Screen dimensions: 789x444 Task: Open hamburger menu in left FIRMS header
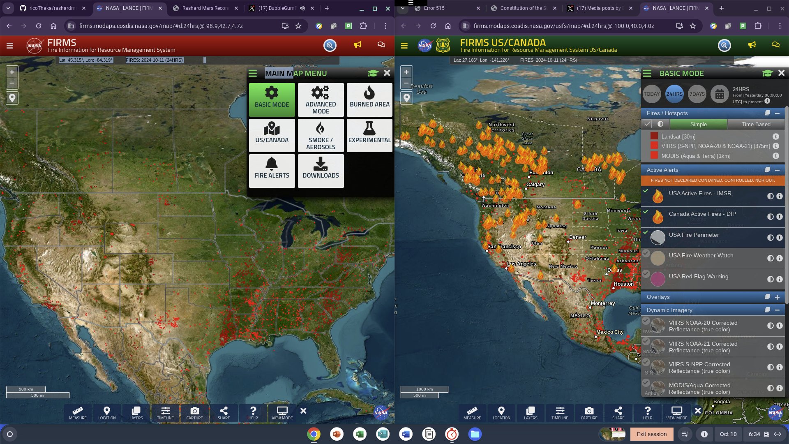pyautogui.click(x=10, y=46)
